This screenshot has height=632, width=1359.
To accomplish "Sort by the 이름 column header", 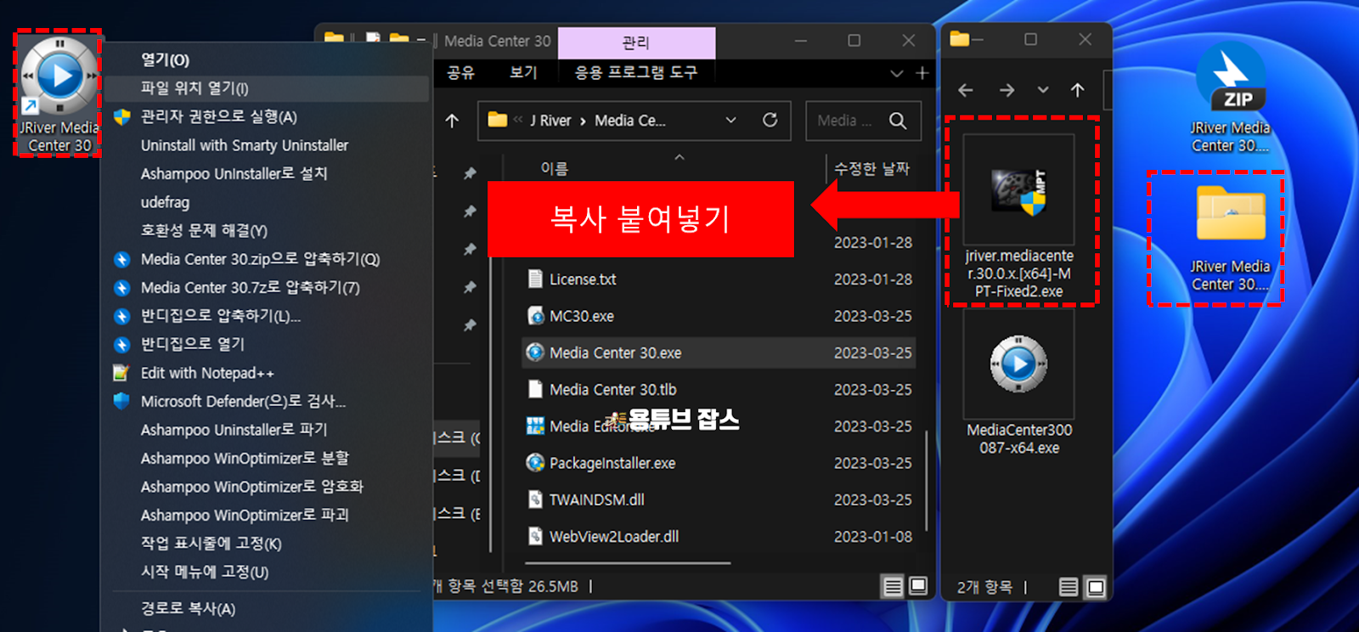I will pos(555,169).
